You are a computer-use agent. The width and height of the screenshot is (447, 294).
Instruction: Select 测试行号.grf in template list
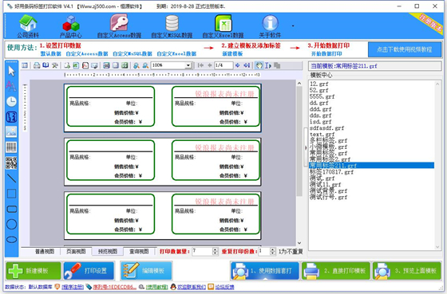328,197
